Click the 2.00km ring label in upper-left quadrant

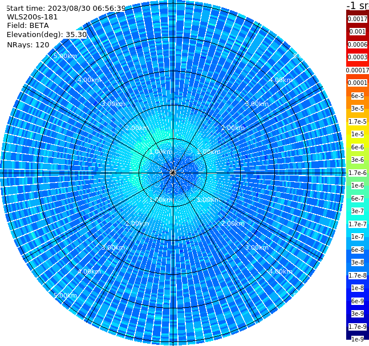pyautogui.click(x=137, y=128)
